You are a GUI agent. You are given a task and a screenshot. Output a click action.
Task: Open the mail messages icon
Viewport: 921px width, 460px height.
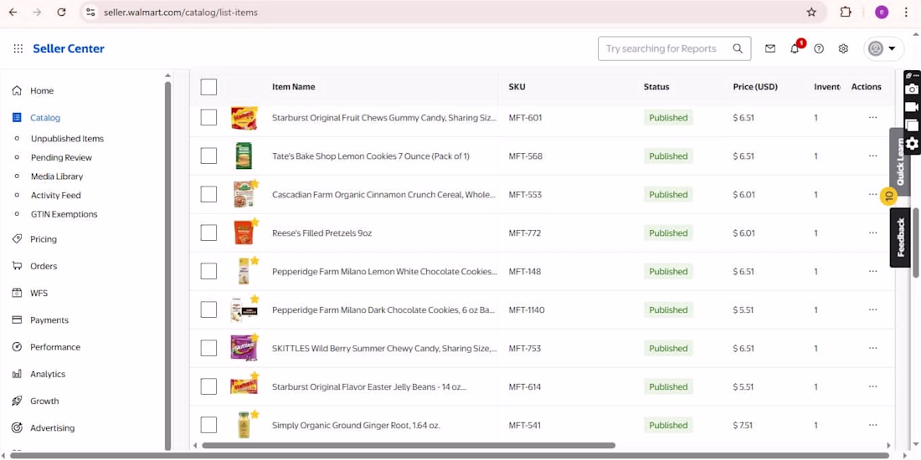tap(770, 49)
